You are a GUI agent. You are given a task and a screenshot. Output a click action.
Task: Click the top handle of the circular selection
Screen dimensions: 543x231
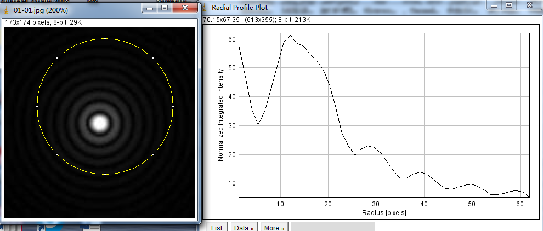(105, 38)
